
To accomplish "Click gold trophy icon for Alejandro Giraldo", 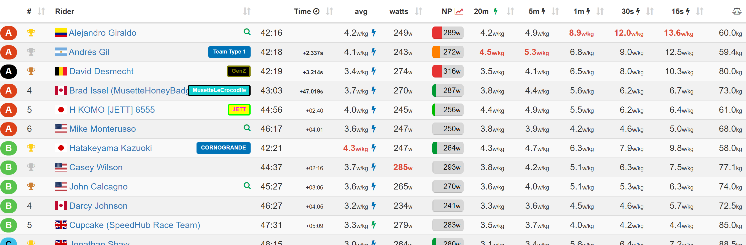I will (x=31, y=33).
